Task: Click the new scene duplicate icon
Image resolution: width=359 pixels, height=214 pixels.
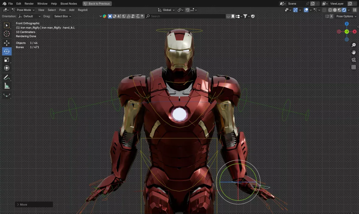Action: [312, 4]
